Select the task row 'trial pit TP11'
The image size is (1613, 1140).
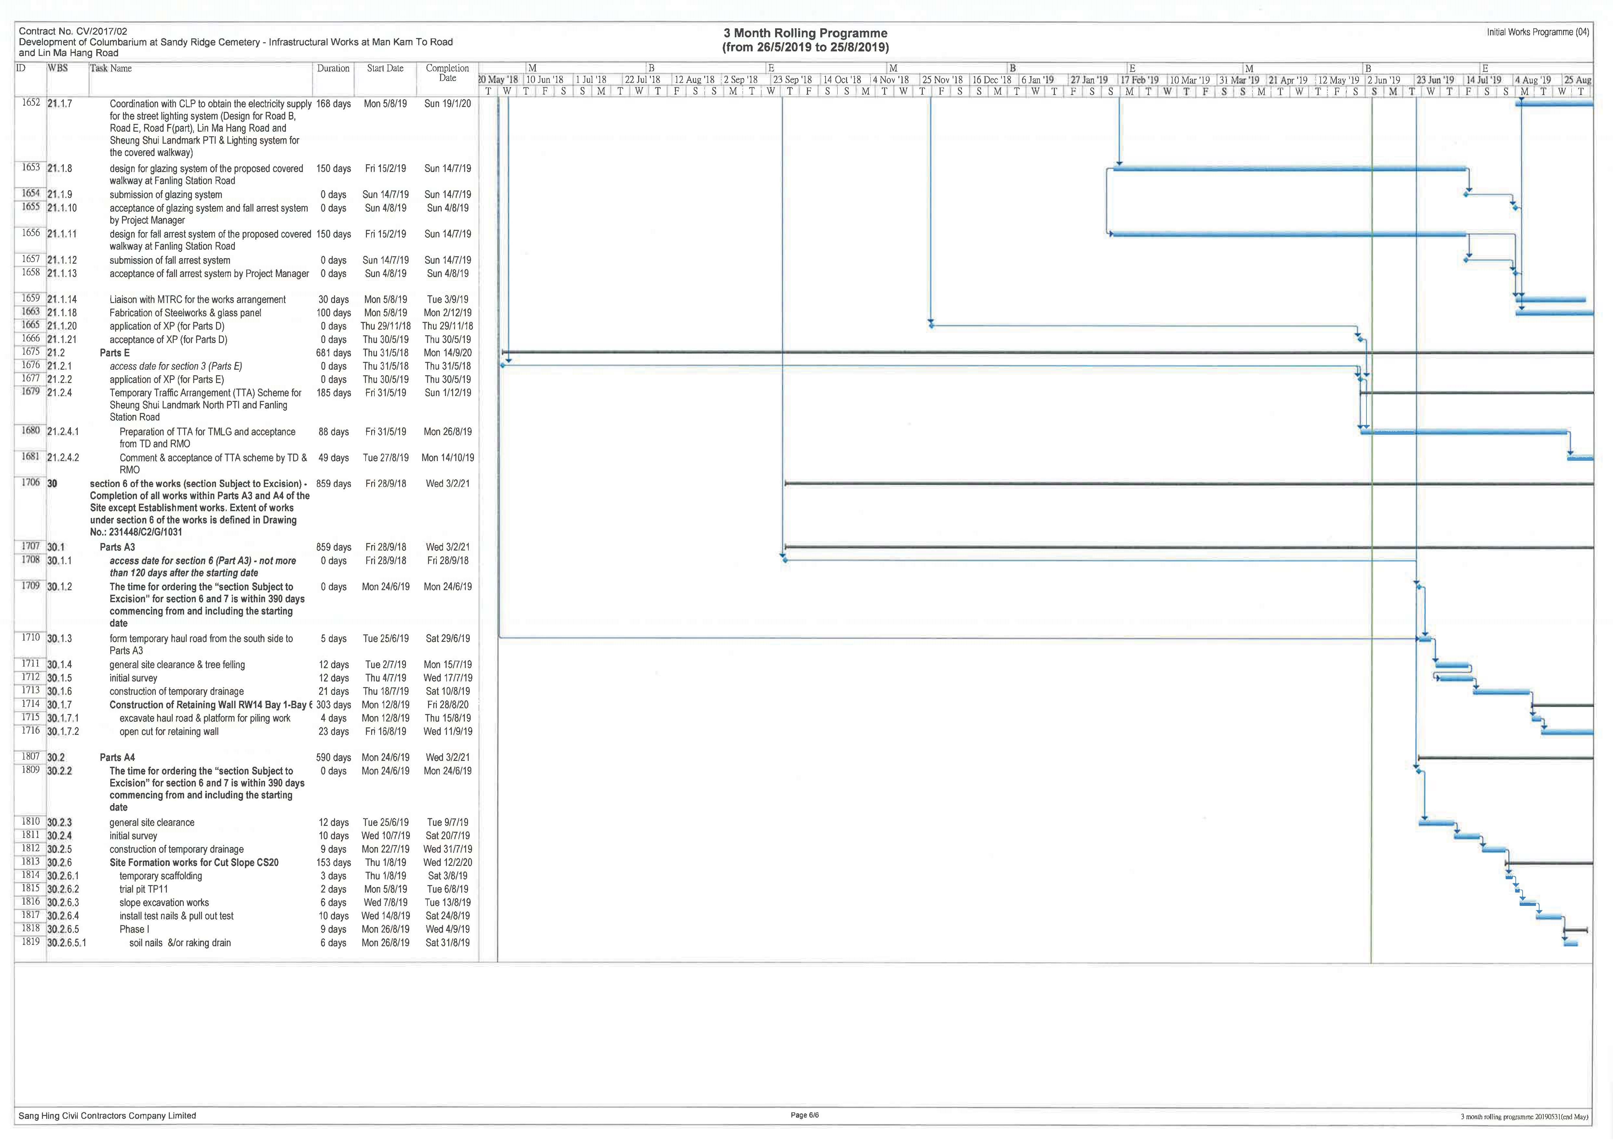143,889
